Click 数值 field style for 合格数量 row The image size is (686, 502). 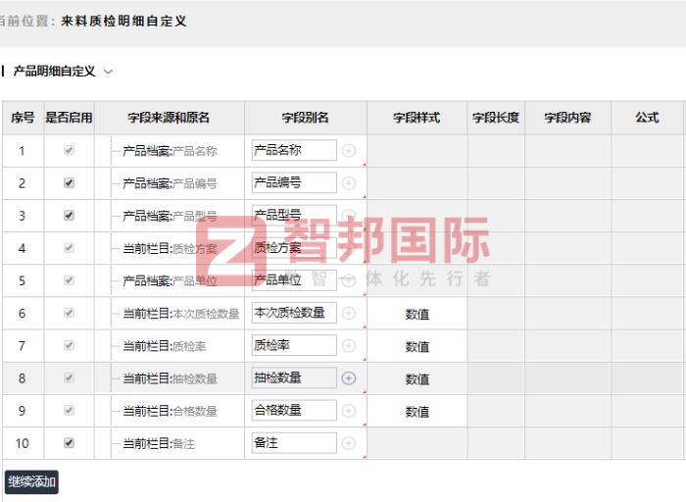click(x=416, y=412)
